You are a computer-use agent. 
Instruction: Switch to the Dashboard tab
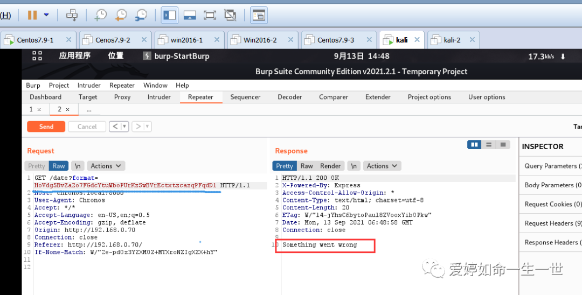coord(46,97)
